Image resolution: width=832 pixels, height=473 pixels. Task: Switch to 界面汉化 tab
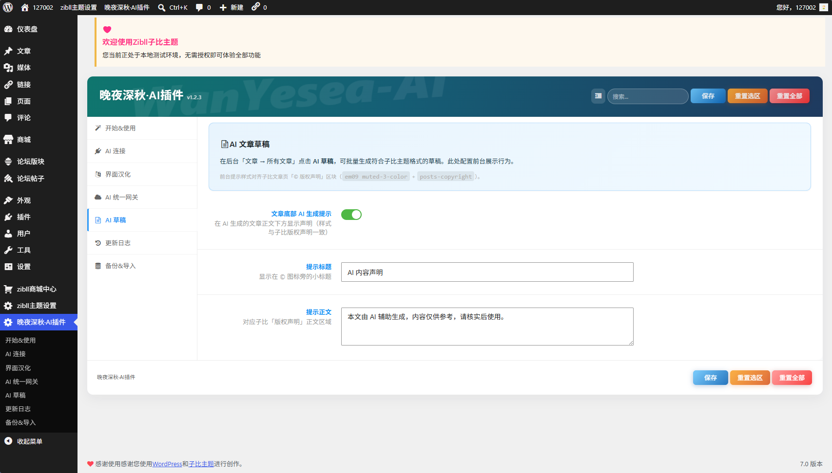pos(142,174)
